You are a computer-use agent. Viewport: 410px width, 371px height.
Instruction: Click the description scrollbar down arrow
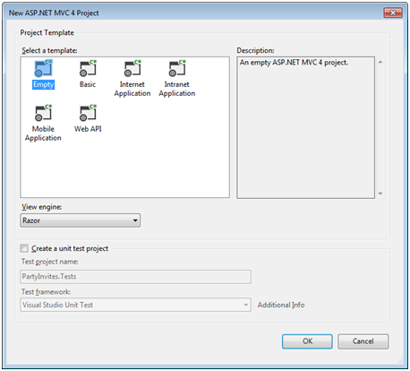(380, 194)
